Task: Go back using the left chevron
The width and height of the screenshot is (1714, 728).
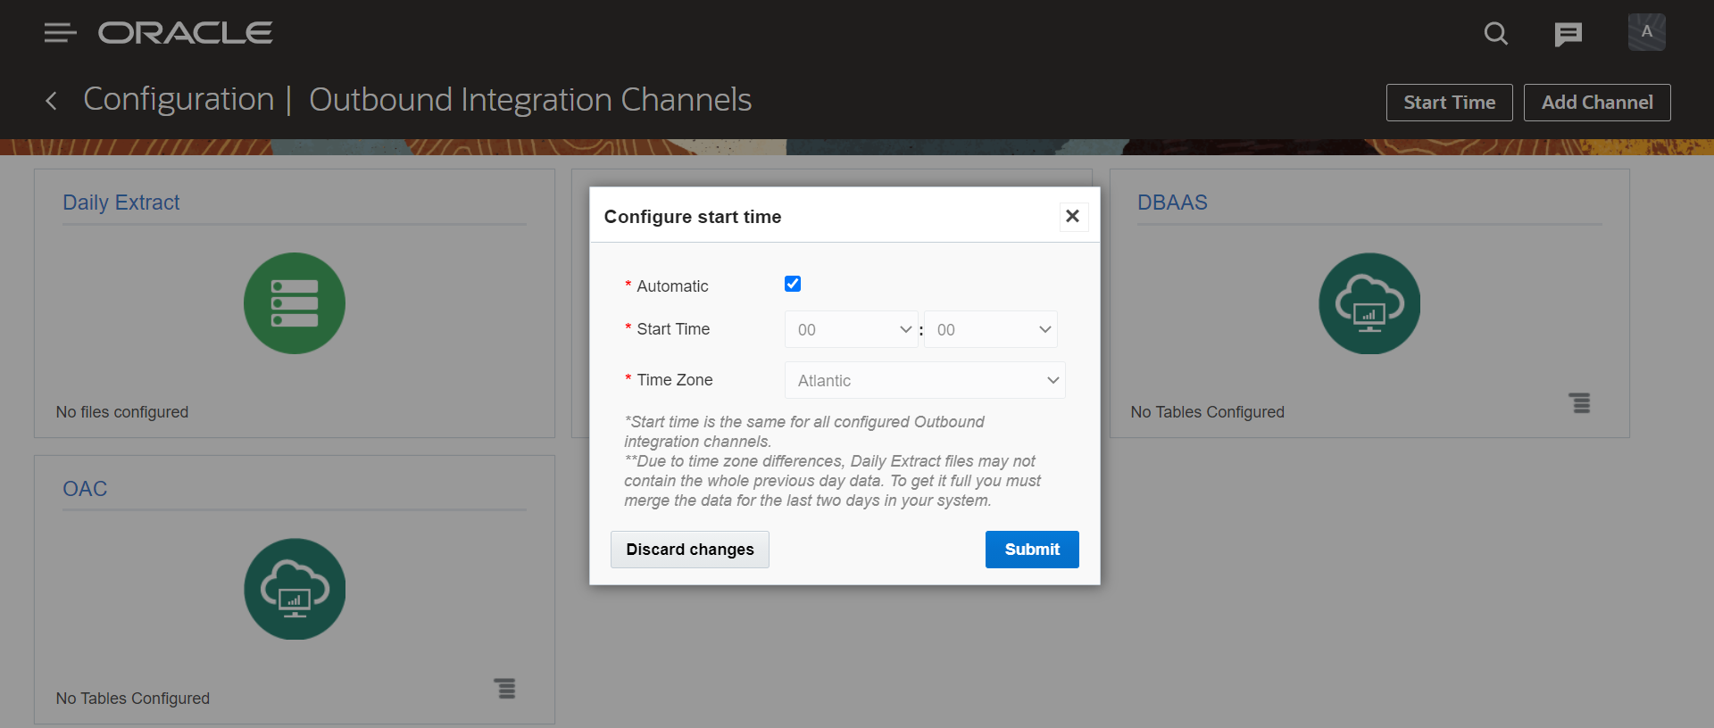Action: pos(51,101)
